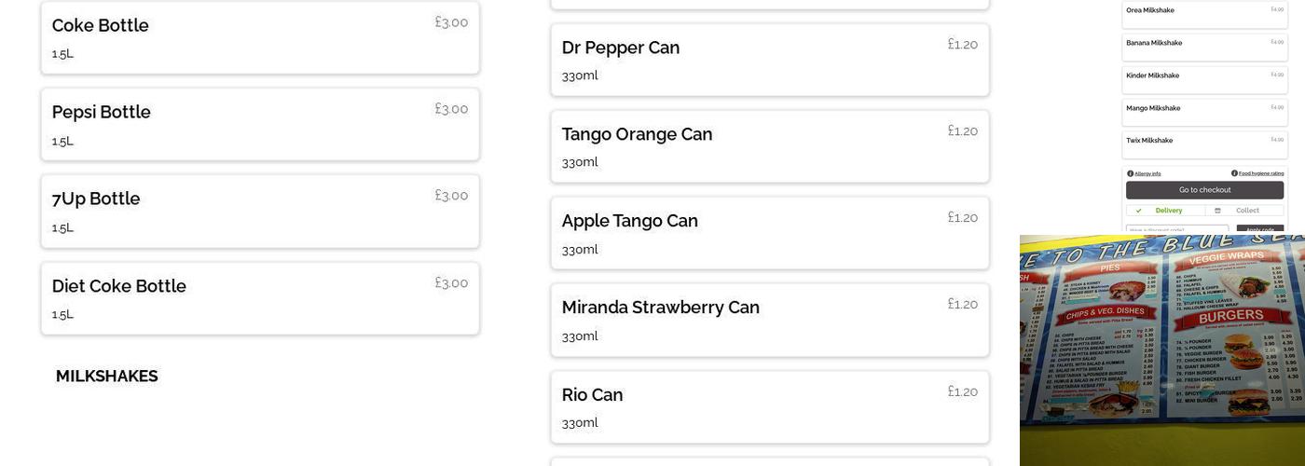Select the Dr Pepper Can item
Viewport: 1305px width, 466px height.
click(769, 60)
